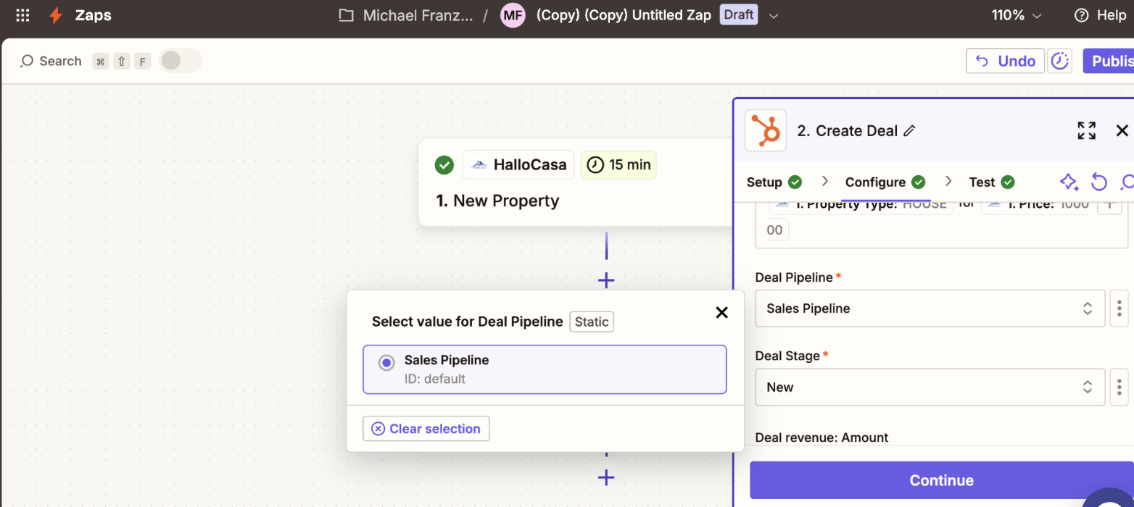Image resolution: width=1134 pixels, height=507 pixels.
Task: Click the 15 min polling interval badge
Action: pyautogui.click(x=618, y=164)
